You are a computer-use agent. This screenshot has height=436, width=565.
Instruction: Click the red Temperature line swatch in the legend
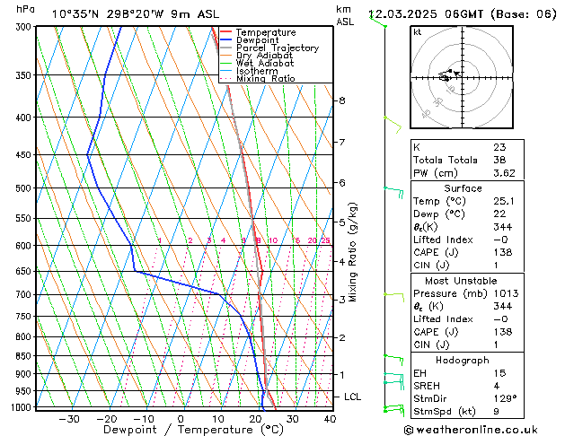pyautogui.click(x=226, y=32)
